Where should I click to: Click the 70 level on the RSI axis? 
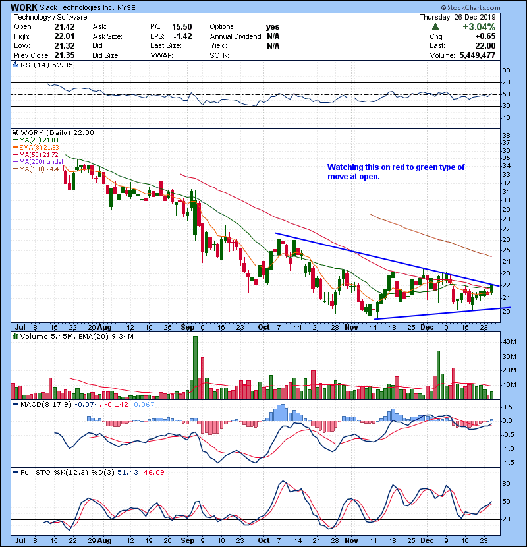coord(506,82)
